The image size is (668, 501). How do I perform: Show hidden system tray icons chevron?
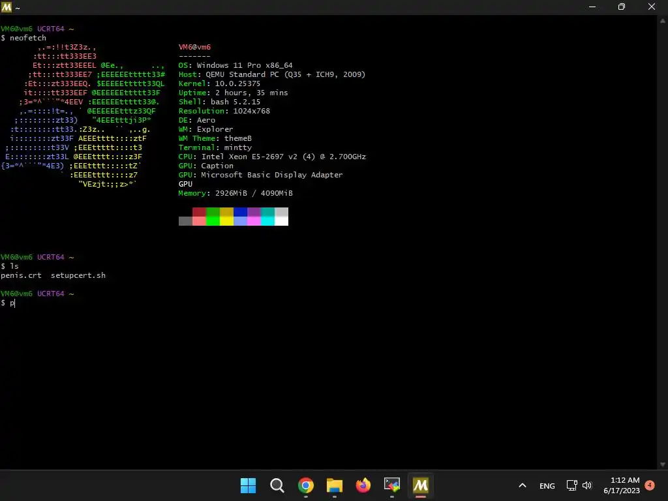(x=523, y=485)
